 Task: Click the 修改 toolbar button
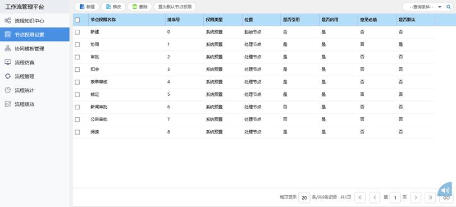(113, 7)
